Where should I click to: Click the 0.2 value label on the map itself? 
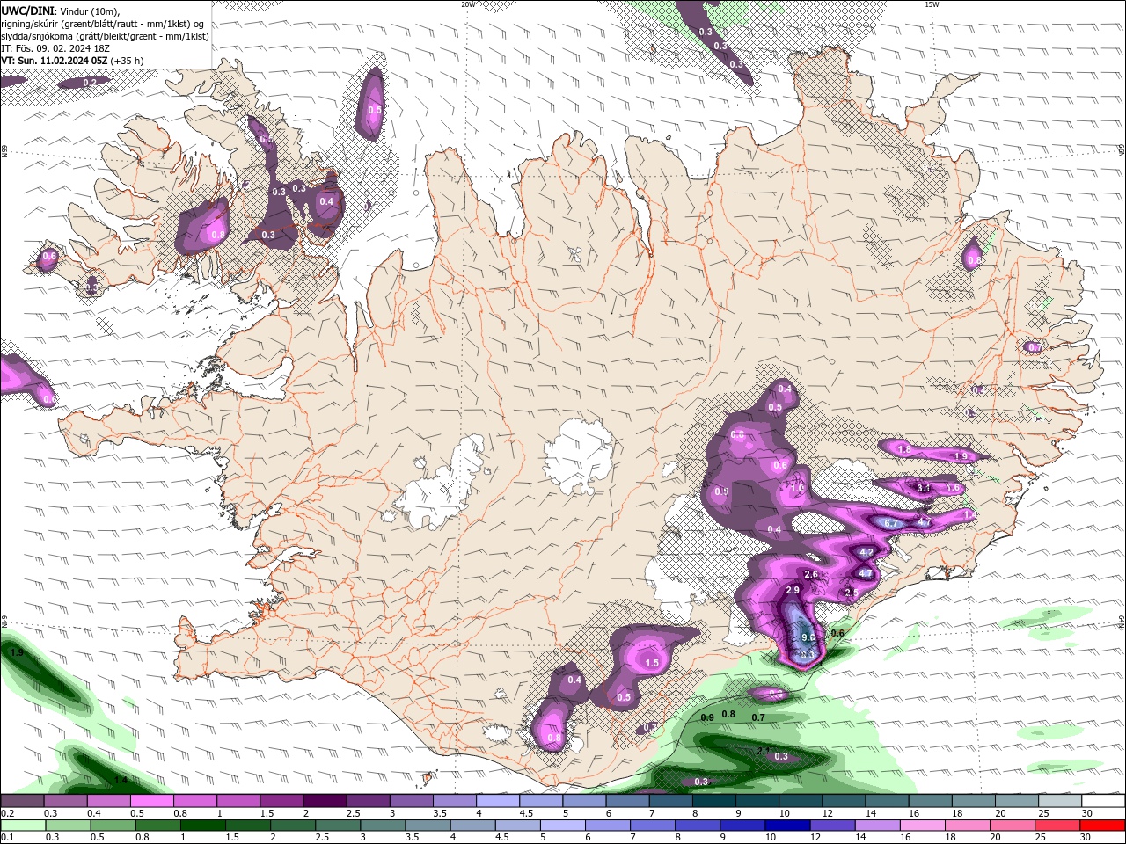point(90,83)
